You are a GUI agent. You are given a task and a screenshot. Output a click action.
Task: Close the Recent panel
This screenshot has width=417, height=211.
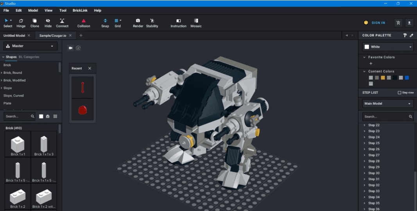89,68
